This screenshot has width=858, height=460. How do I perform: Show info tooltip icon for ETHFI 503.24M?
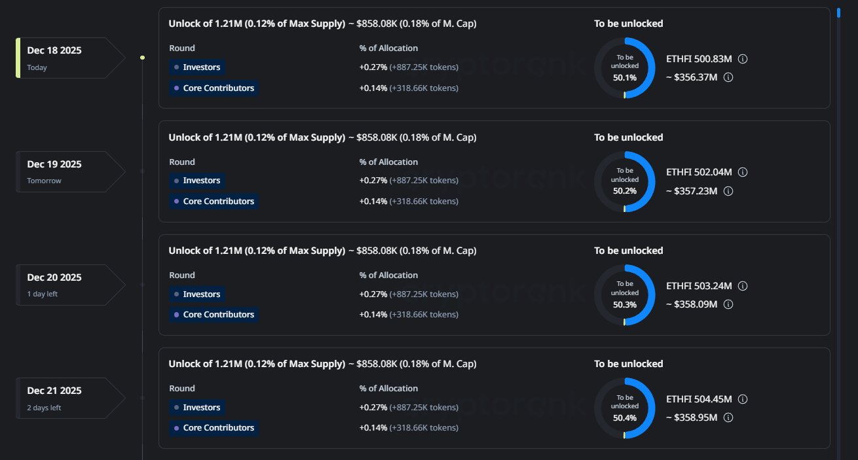(743, 286)
